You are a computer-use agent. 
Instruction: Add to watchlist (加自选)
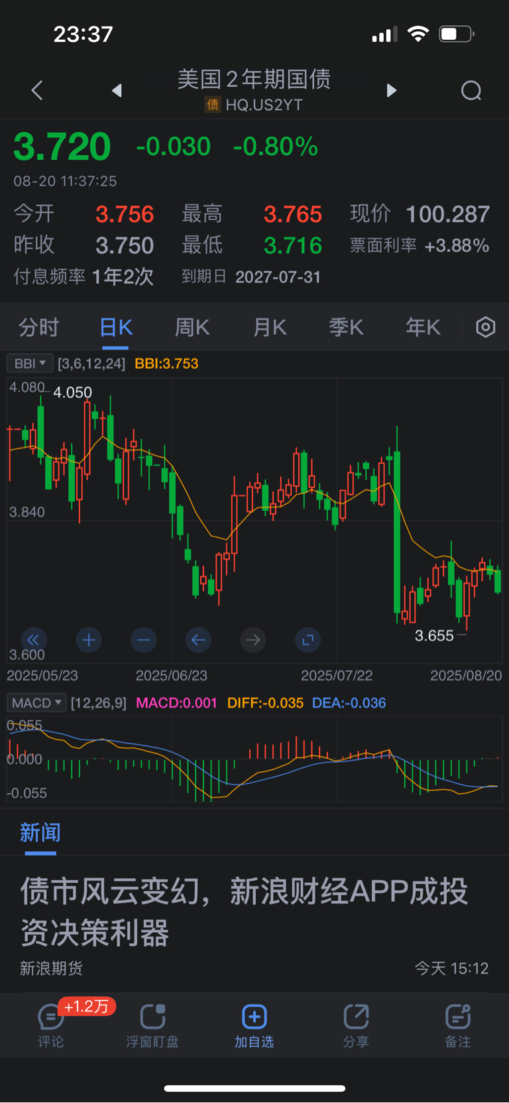[254, 1025]
